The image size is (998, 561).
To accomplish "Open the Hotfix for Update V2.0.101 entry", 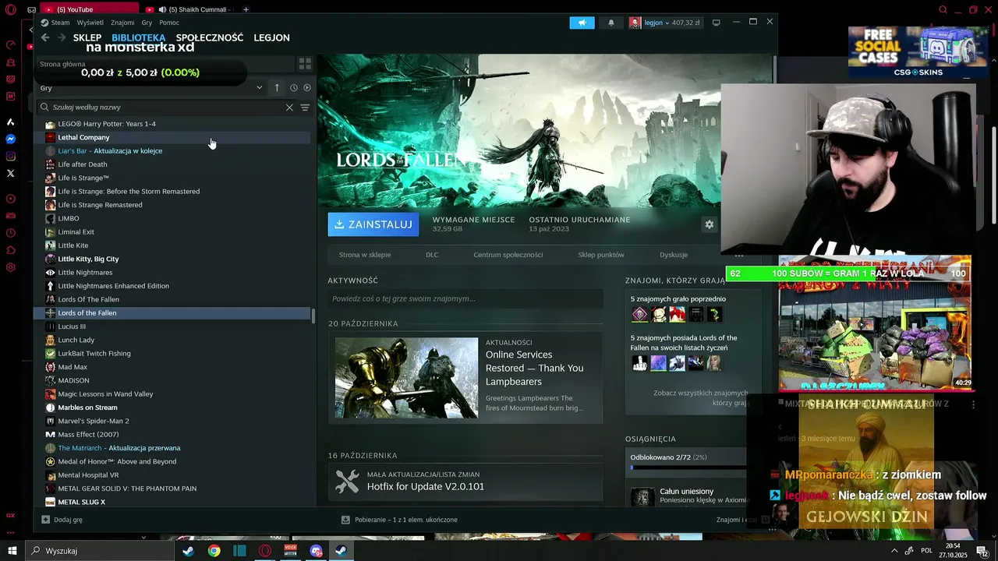I will pyautogui.click(x=465, y=481).
